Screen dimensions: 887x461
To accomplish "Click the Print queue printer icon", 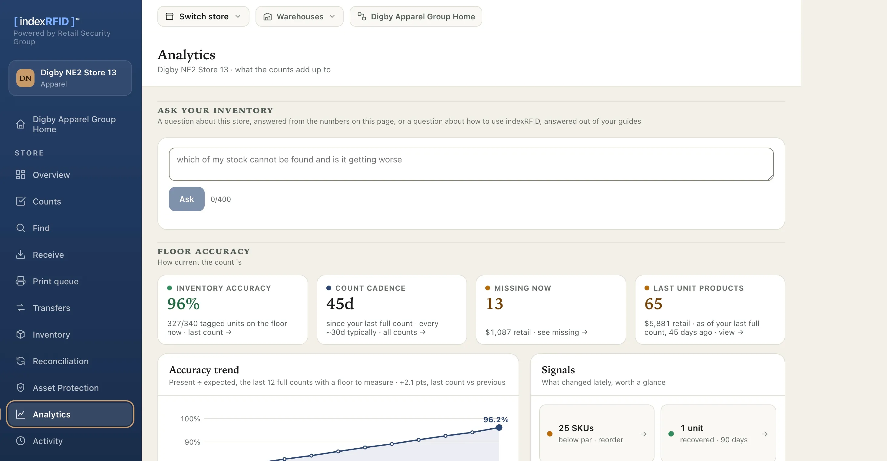I will (21, 281).
